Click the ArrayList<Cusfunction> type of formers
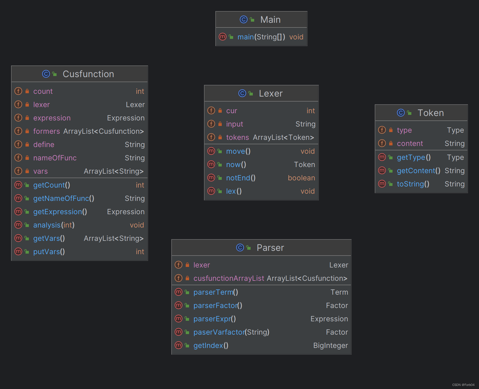The width and height of the screenshot is (479, 389). tap(103, 131)
